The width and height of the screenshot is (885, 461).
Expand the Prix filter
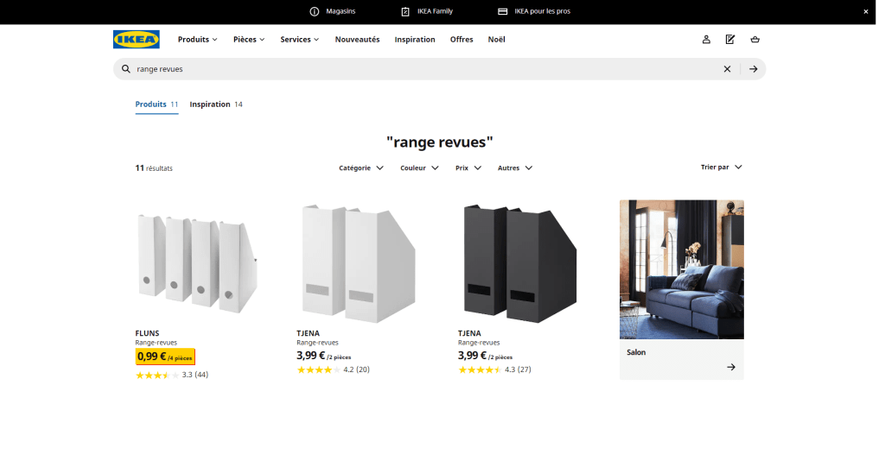[468, 168]
